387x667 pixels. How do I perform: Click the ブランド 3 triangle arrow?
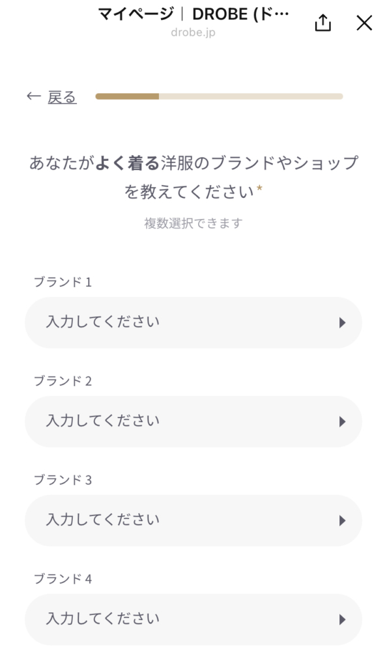click(342, 520)
